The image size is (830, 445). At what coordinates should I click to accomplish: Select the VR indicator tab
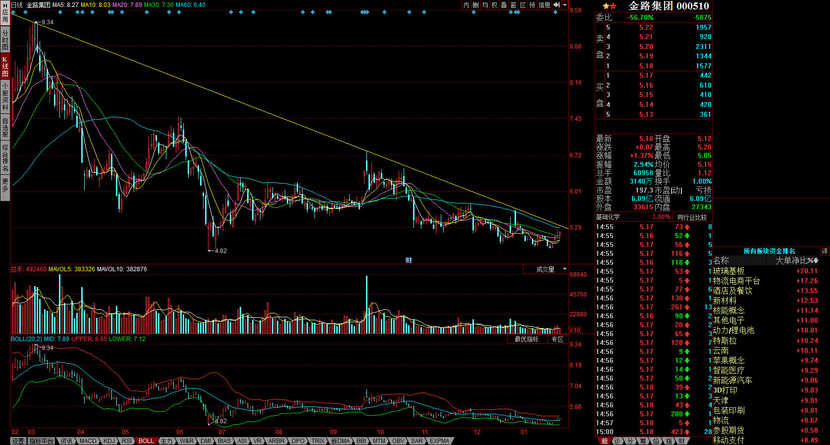point(258,441)
